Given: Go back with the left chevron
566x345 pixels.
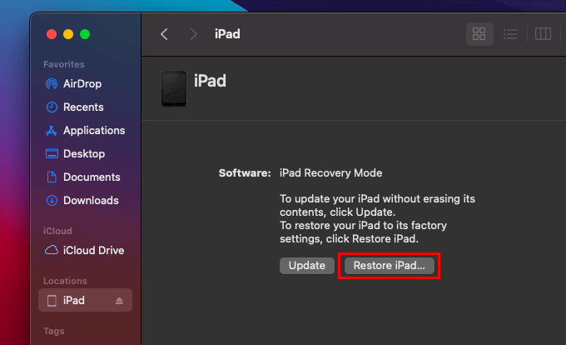Looking at the screenshot, I should pyautogui.click(x=164, y=34).
